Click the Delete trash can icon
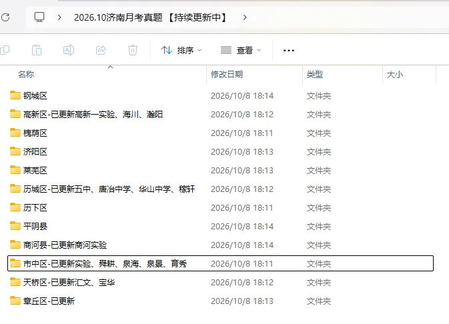Screen dimensions: 449x324 click(133, 51)
